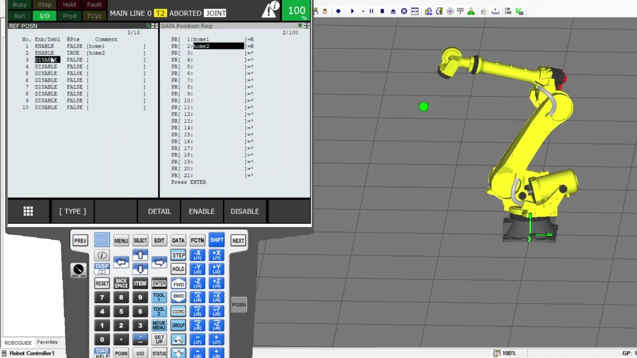Click the SELECT key
637x358 pixels.
coord(140,241)
